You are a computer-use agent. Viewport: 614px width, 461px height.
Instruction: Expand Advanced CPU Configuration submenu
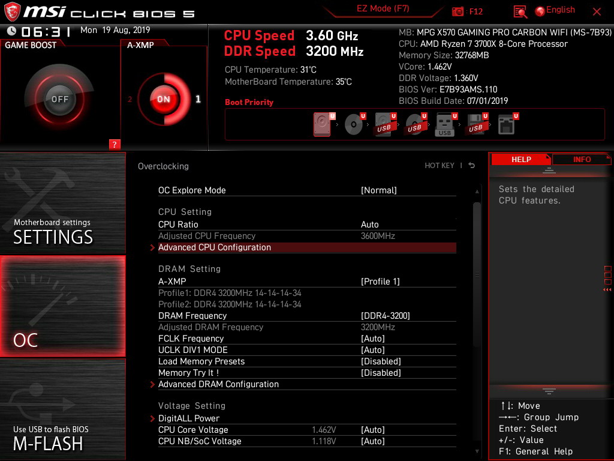pyautogui.click(x=307, y=247)
